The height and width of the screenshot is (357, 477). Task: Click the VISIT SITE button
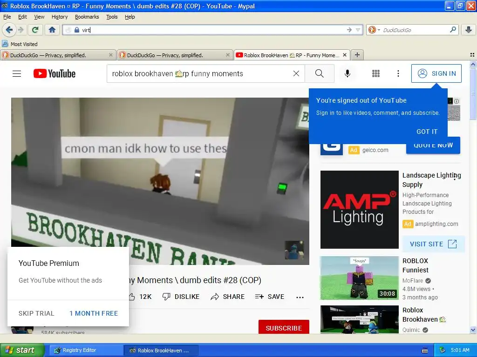click(x=433, y=244)
